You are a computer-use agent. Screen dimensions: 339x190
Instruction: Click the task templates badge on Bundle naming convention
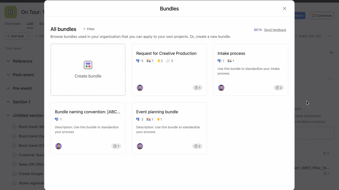pyautogui.click(x=116, y=146)
